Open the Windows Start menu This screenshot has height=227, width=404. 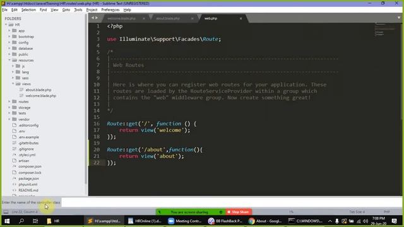point(7,221)
